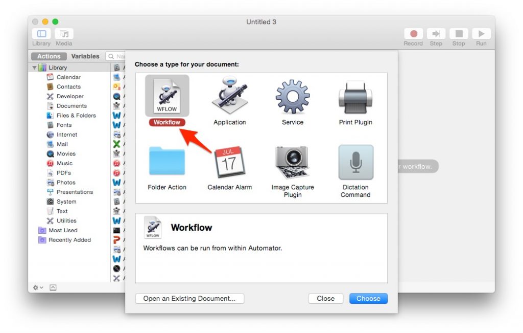Collapse the Library disclosure triangle

tap(34, 68)
